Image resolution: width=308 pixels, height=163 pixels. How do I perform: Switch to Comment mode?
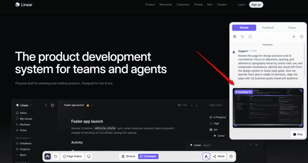[148, 156]
